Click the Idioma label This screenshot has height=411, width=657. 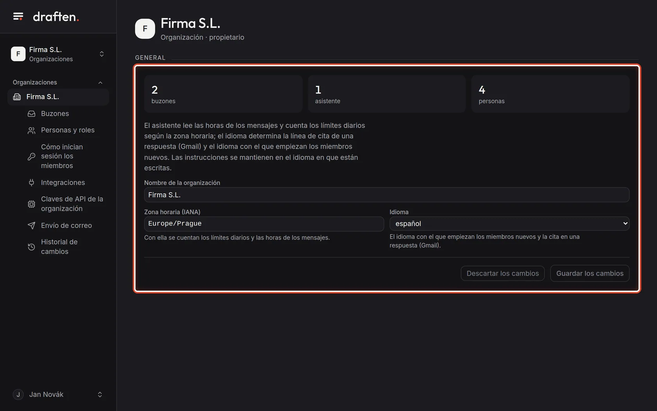(x=399, y=212)
